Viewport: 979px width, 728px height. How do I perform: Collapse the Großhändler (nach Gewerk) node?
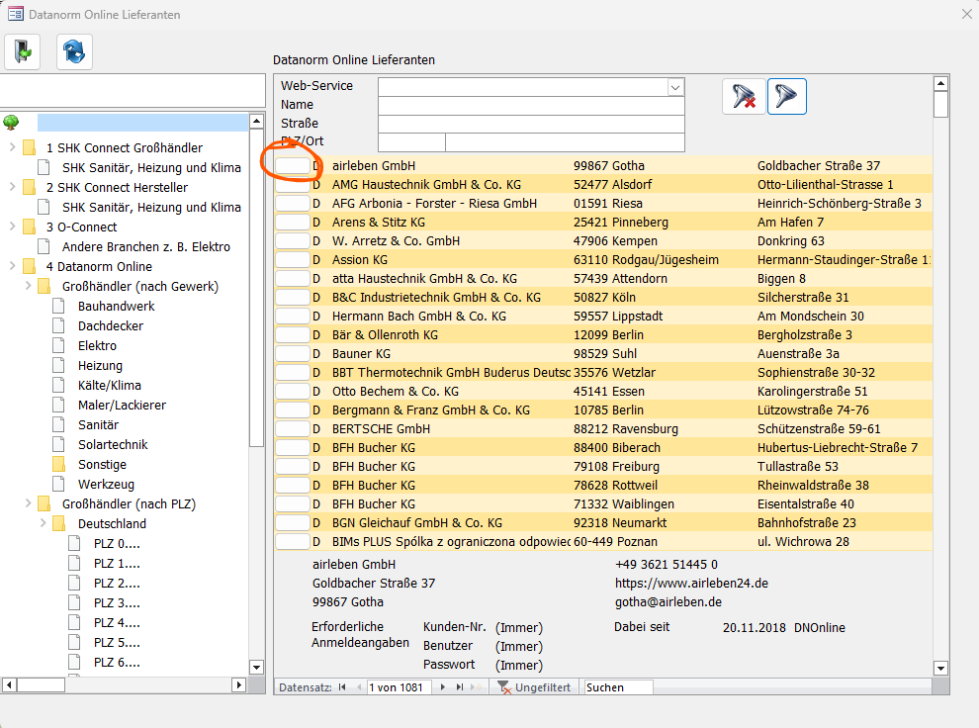[x=28, y=286]
